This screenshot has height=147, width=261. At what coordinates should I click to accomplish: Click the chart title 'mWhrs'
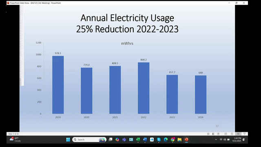127,44
